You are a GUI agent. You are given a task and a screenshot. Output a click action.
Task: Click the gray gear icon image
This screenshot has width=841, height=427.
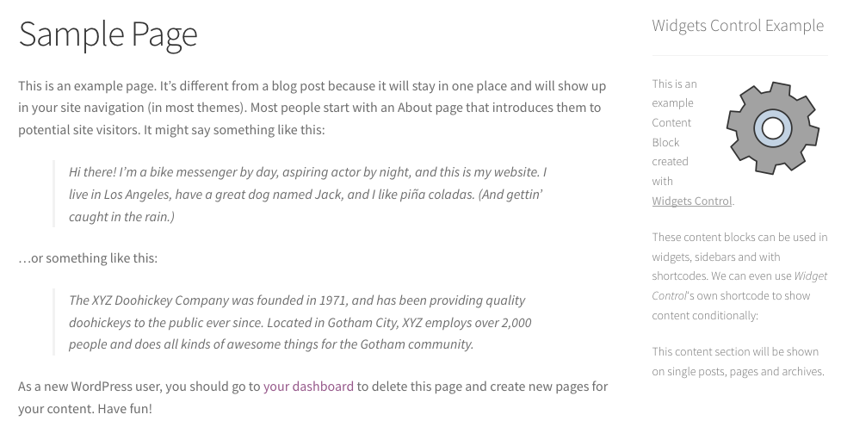point(773,127)
